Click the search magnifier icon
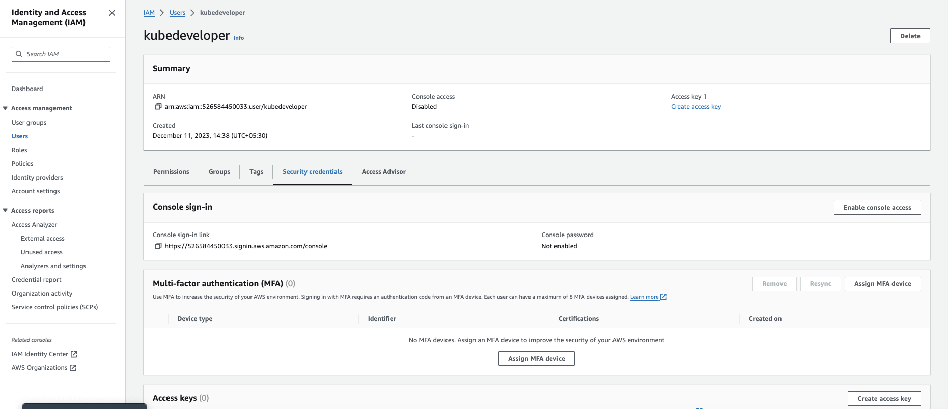The width and height of the screenshot is (948, 409). [x=19, y=54]
